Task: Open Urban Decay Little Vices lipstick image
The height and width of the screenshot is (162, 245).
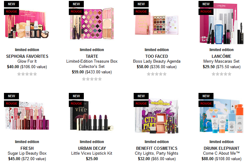Action: pos(92,116)
